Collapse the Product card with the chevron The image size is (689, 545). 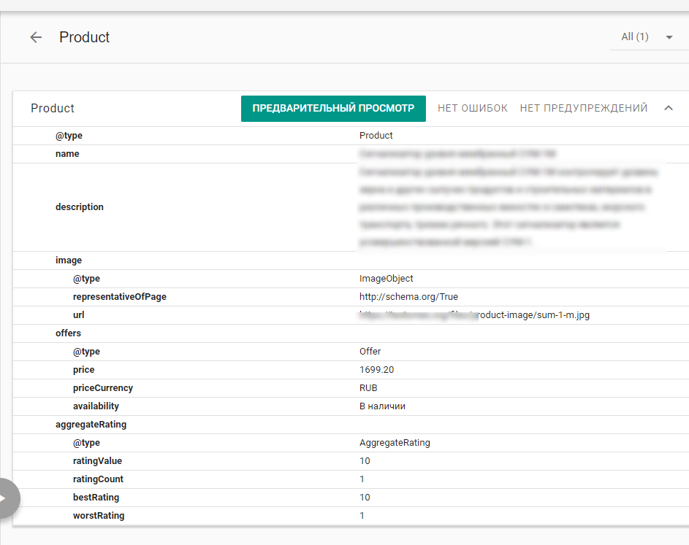click(668, 108)
